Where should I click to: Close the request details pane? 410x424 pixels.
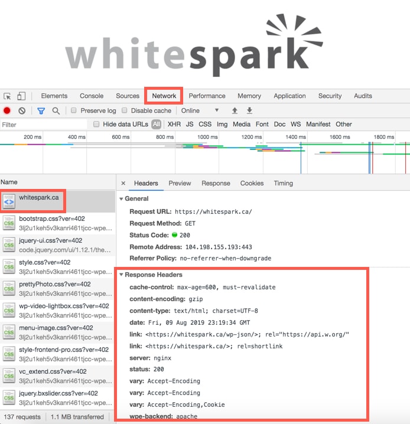coord(123,183)
